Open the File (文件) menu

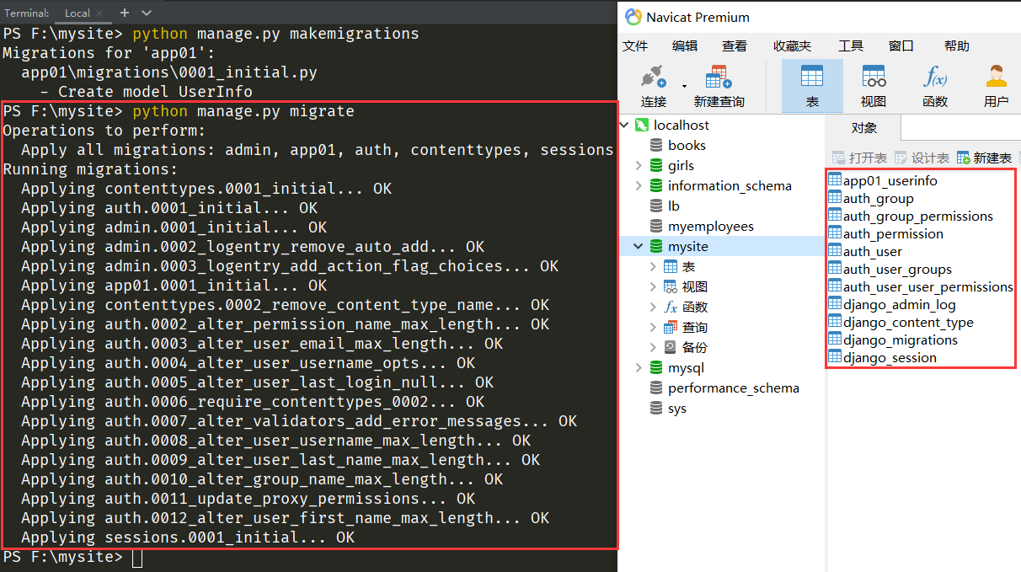[635, 46]
